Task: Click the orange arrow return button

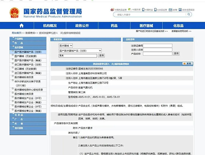Action: [187, 63]
